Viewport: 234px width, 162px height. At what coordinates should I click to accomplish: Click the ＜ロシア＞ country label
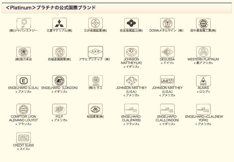[x=203, y=92]
